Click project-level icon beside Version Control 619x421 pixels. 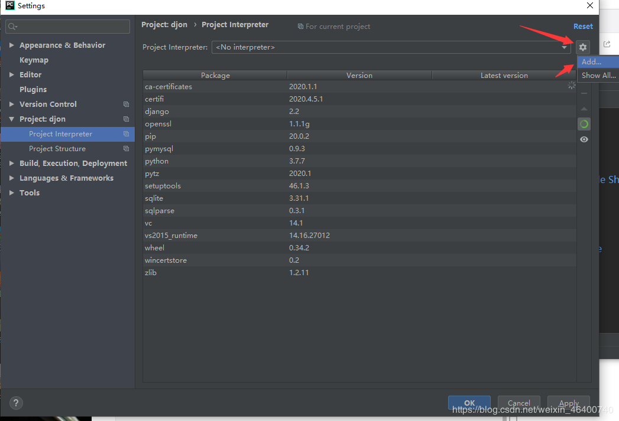[x=126, y=105]
